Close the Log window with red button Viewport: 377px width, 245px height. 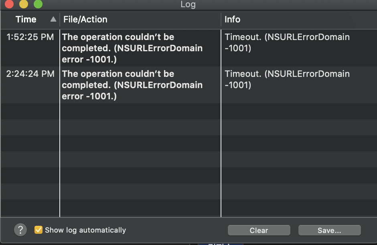tap(9, 4)
